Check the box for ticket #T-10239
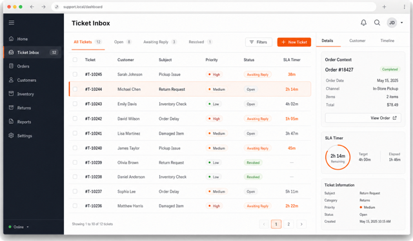413x241 pixels. 75,162
